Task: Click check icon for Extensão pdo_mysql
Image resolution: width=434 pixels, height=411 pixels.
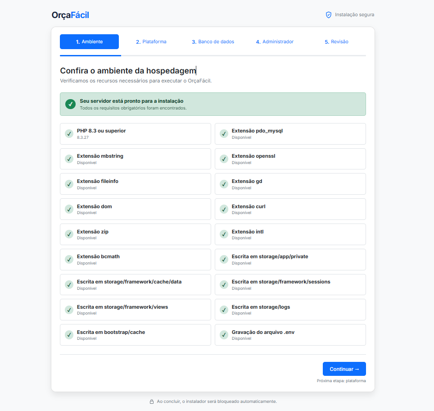Action: (224, 133)
